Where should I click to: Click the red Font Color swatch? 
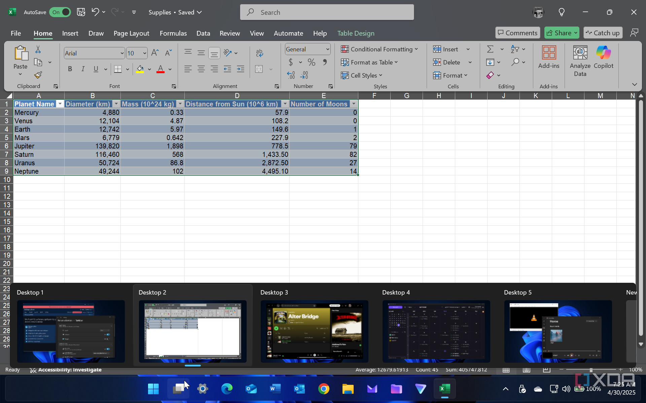click(160, 69)
